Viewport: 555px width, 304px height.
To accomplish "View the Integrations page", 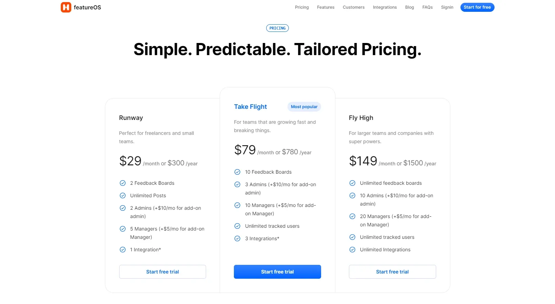I will [x=384, y=7].
